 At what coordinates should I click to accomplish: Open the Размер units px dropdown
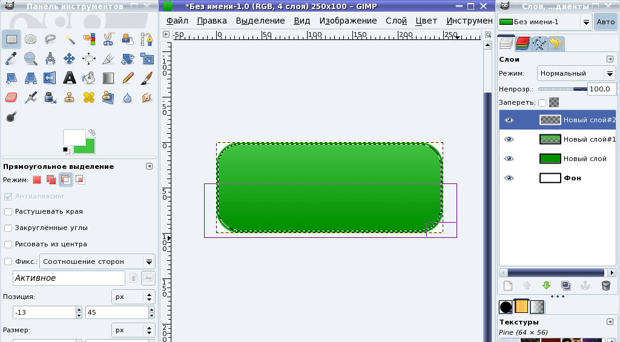tap(133, 330)
